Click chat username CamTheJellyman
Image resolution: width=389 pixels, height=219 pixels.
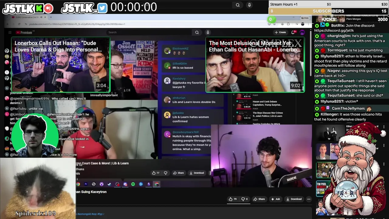(348, 108)
